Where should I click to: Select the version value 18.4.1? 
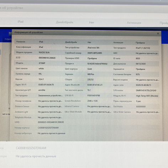[41, 79]
